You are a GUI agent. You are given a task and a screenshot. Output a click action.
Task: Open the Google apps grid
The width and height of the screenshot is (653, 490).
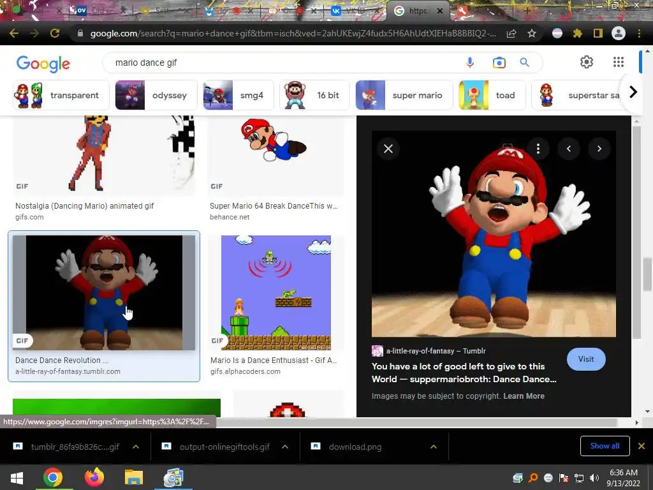(619, 62)
